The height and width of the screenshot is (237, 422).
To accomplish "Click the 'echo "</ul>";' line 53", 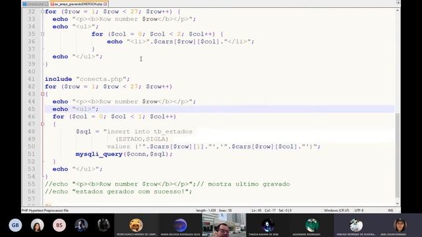I will (x=78, y=169).
